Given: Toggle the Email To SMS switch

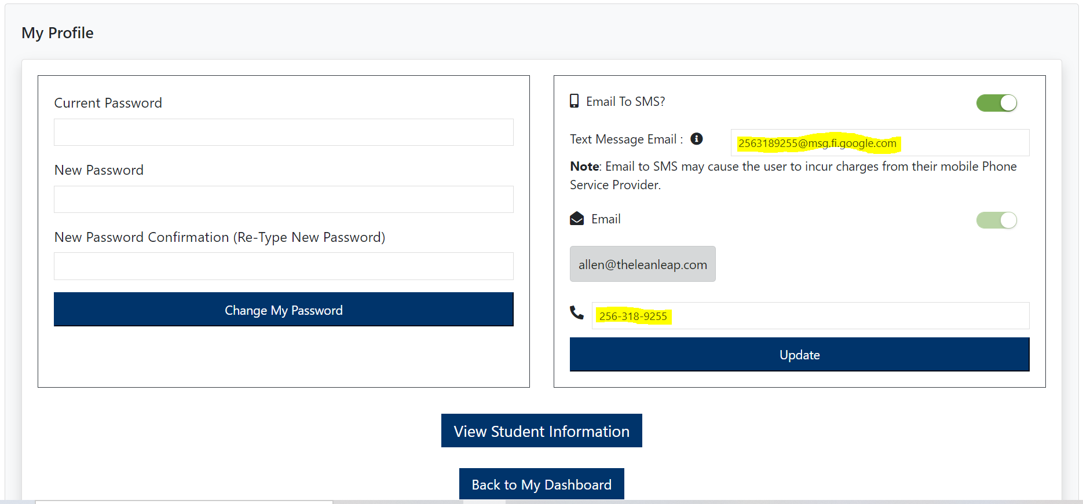Looking at the screenshot, I should pyautogui.click(x=996, y=103).
